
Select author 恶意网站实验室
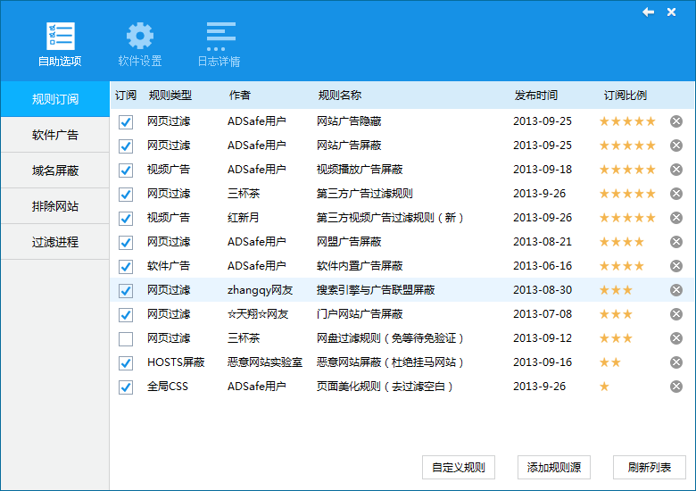(x=265, y=362)
